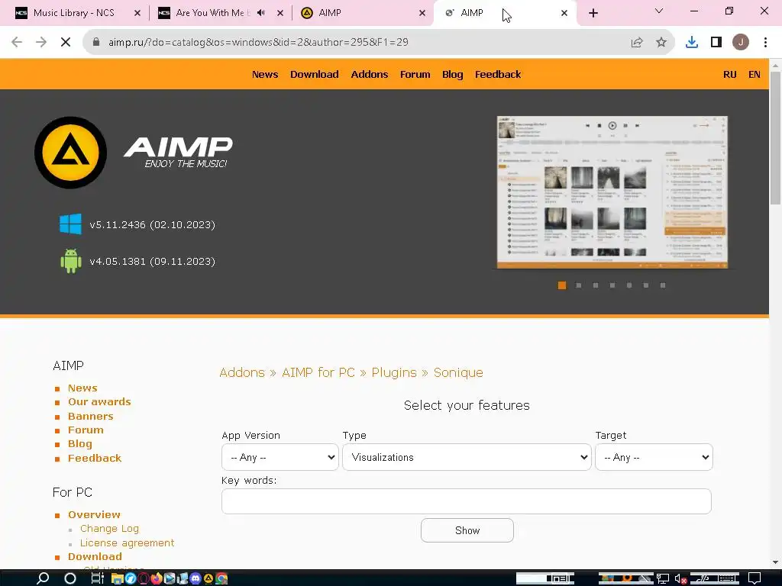Image resolution: width=782 pixels, height=586 pixels.
Task: Click the Show button
Action: coord(467,530)
